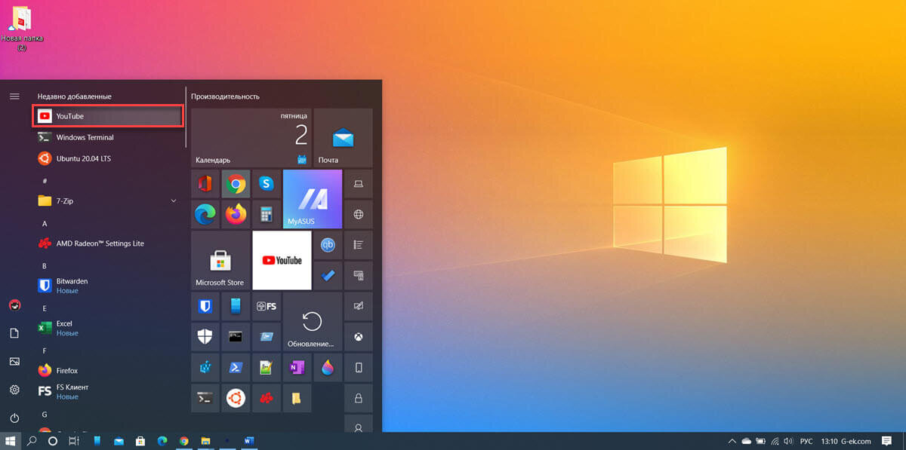Open the Microsoft Store tile

(x=220, y=260)
